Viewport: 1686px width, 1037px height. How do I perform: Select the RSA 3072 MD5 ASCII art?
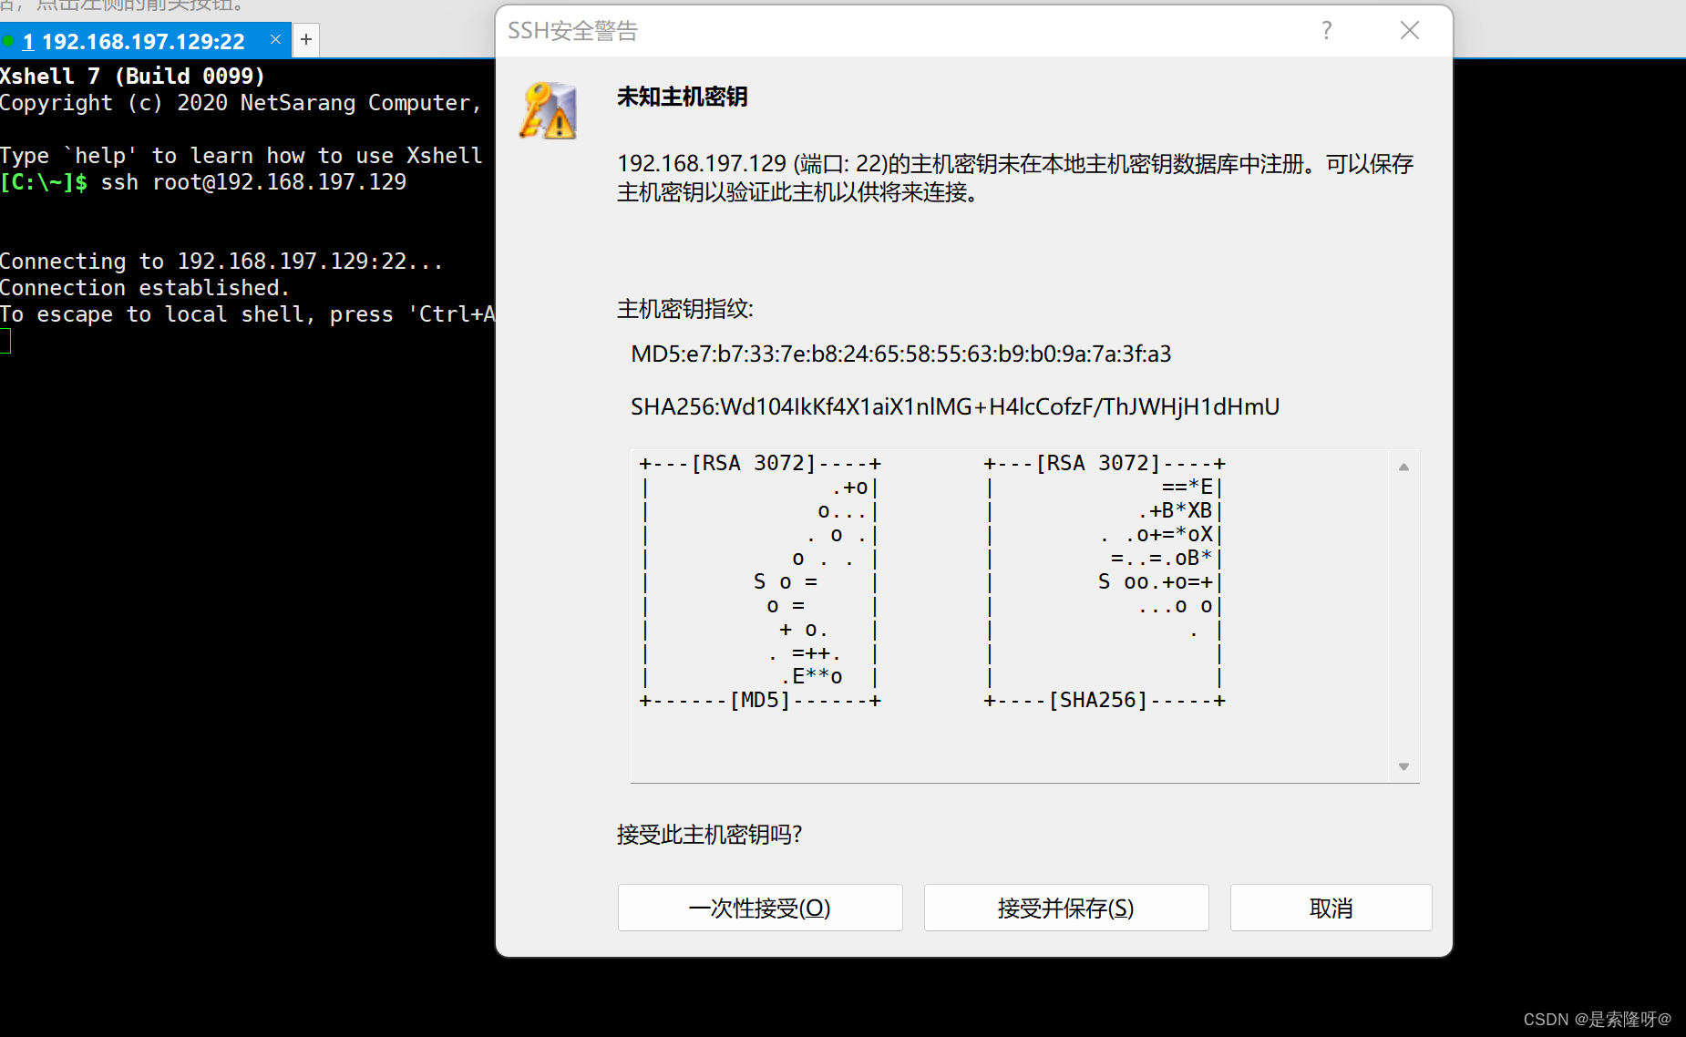759,580
